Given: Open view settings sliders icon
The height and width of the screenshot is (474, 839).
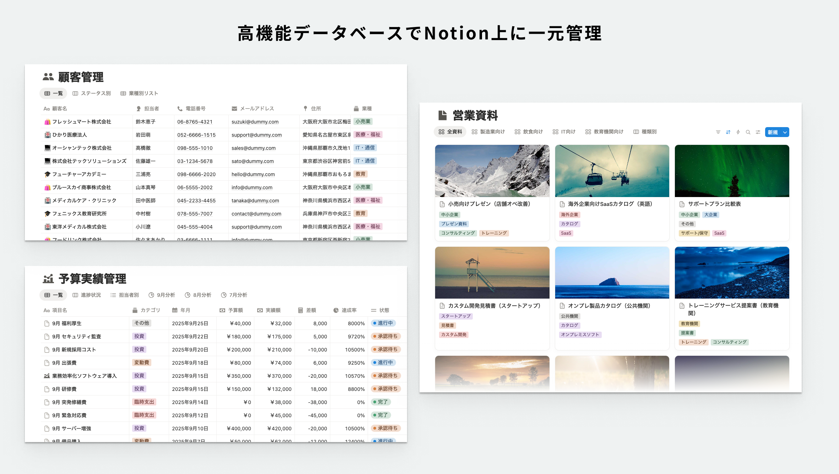Looking at the screenshot, I should [x=758, y=132].
